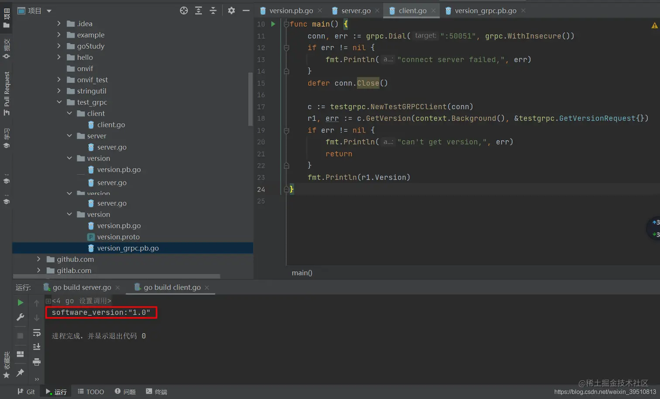Click the warning triangle in editor corner
660x399 pixels.
click(x=654, y=26)
